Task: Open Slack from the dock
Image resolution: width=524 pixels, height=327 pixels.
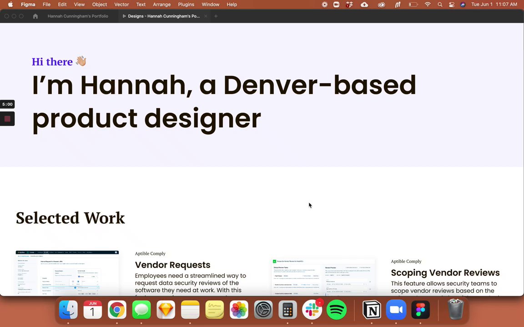Action: tap(312, 310)
